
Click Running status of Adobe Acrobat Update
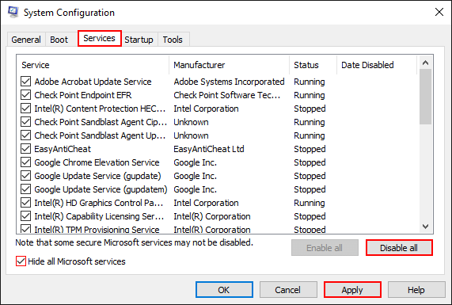point(310,82)
